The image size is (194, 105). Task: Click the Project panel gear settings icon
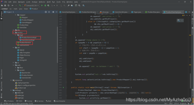pyautogui.click(x=53, y=12)
